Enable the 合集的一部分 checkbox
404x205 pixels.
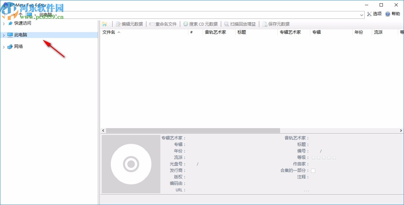click(313, 170)
